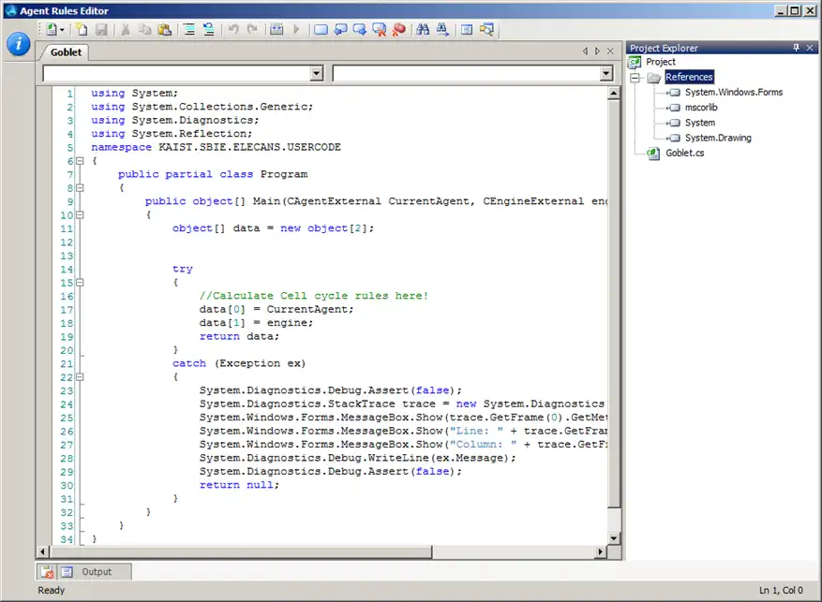The height and width of the screenshot is (602, 822).
Task: Collapse the try block at line 15
Action: click(81, 283)
